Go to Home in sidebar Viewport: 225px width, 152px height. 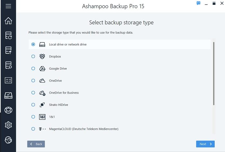pyautogui.click(x=8, y=21)
